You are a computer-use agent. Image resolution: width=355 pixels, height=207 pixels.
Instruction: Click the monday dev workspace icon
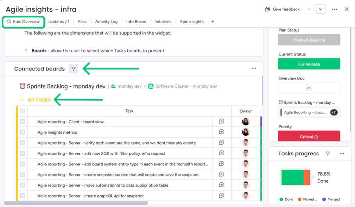point(113,86)
